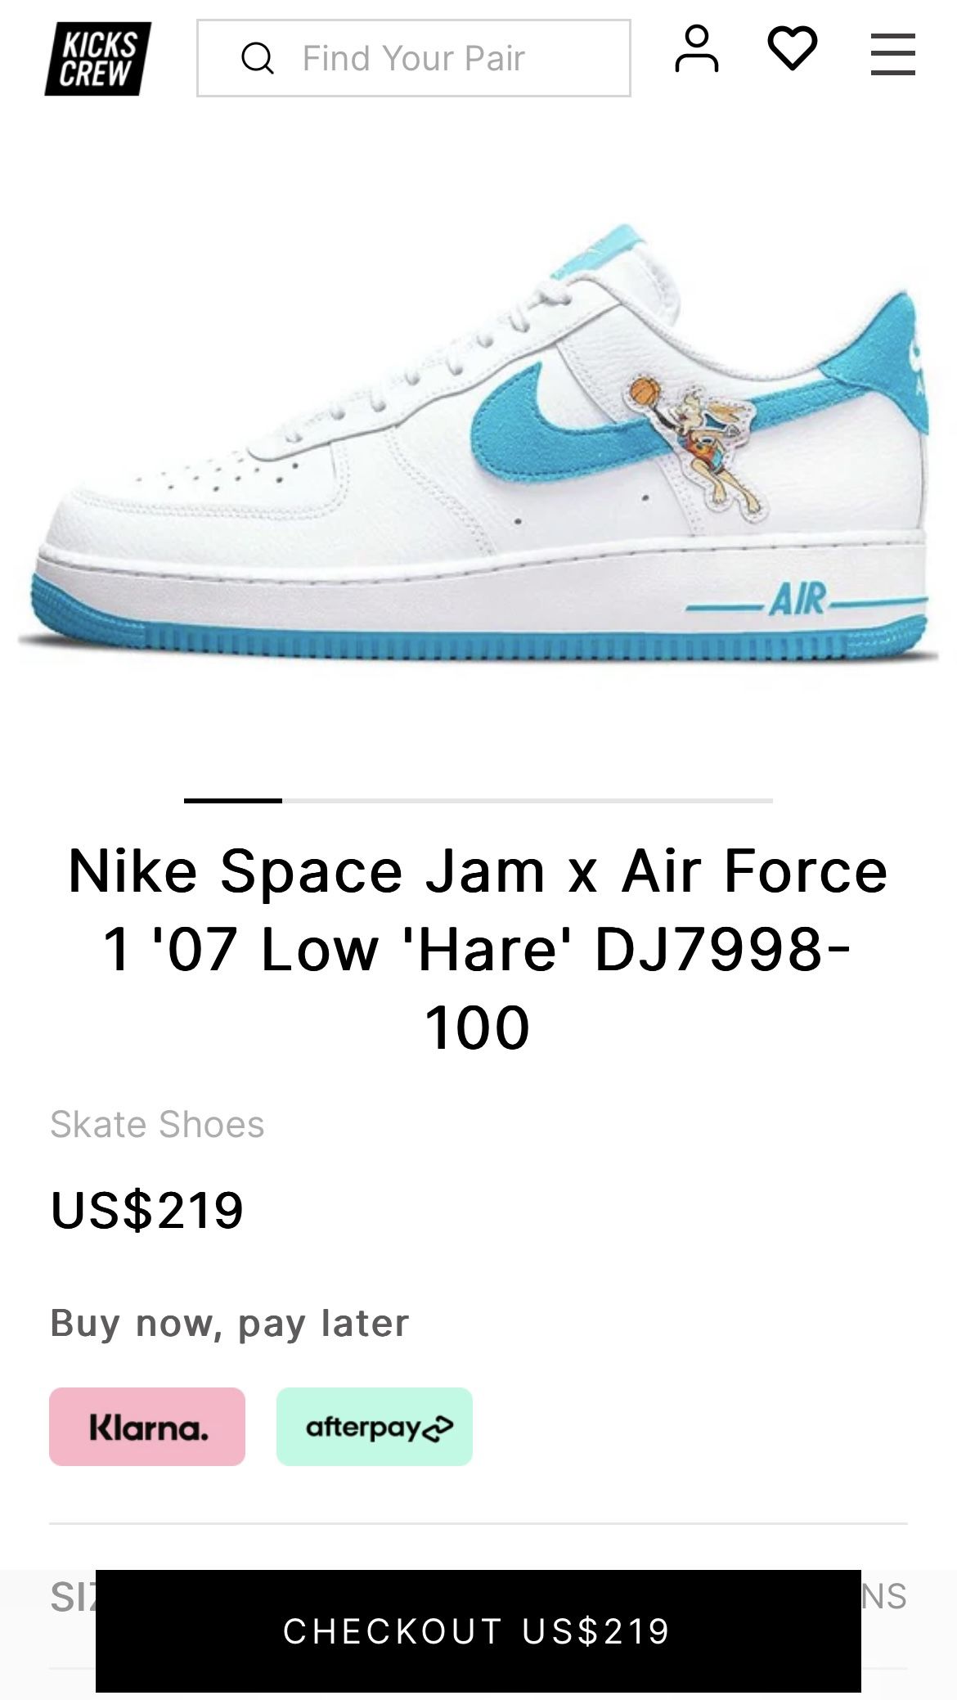This screenshot has width=957, height=1700.
Task: Click the CHECKOUT US$219 button
Action: point(478,1630)
